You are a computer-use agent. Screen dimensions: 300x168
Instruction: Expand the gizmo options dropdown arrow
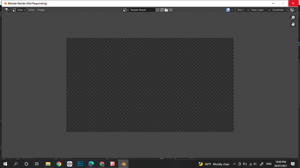coord(232,10)
